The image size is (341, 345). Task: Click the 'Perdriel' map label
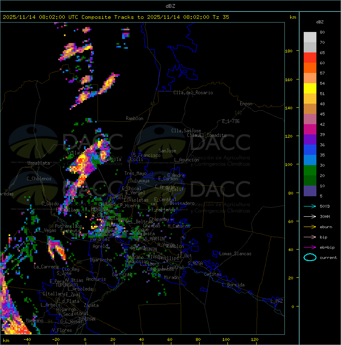click(x=100, y=239)
